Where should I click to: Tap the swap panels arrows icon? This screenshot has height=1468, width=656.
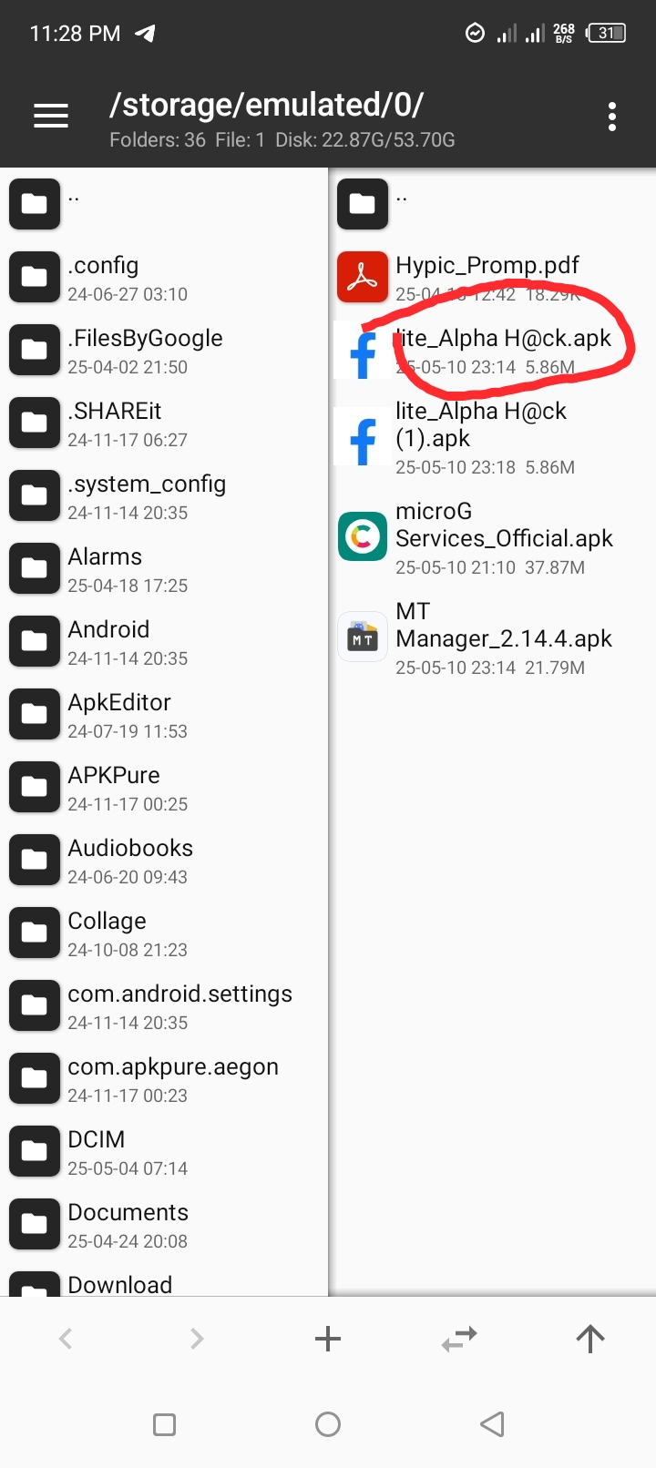click(459, 1338)
